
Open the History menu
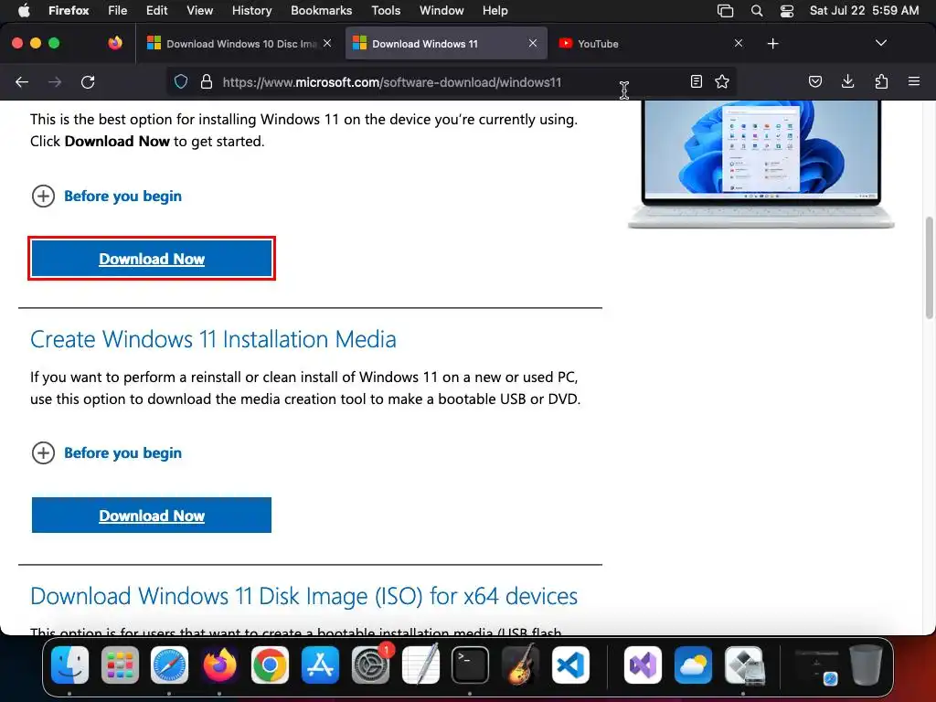(251, 10)
